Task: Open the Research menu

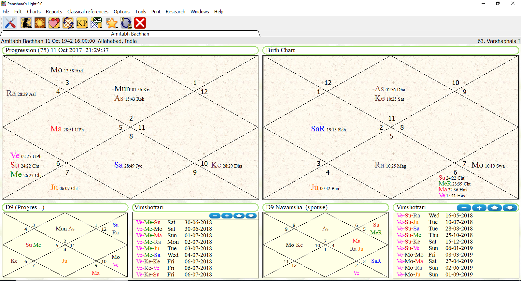Action: [x=176, y=12]
